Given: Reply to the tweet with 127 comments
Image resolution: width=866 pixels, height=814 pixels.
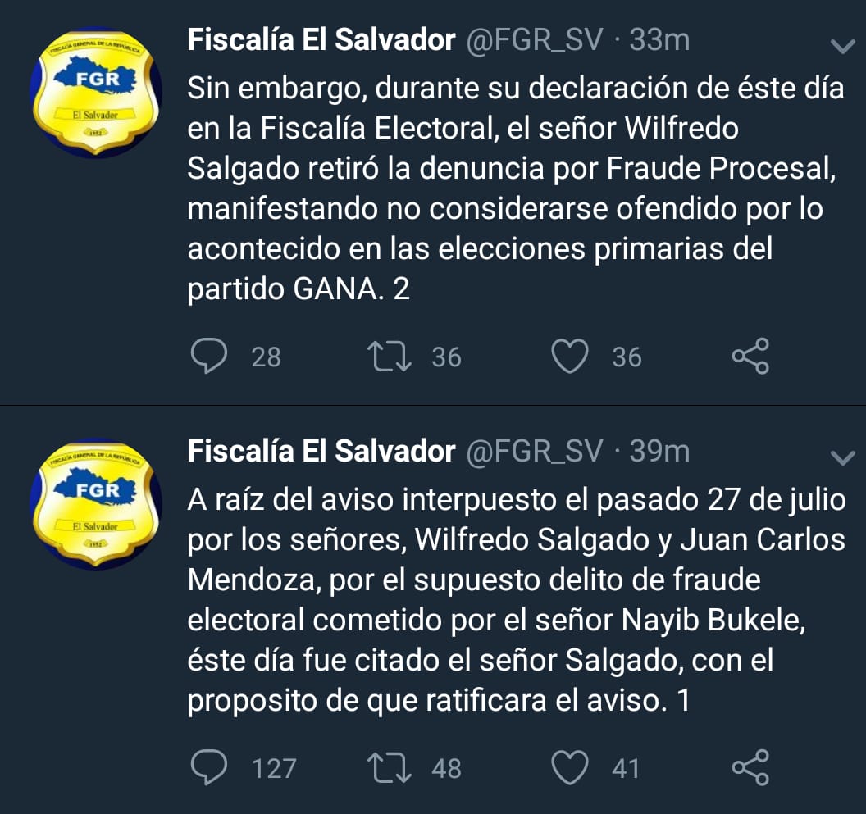Looking at the screenshot, I should pos(209,767).
